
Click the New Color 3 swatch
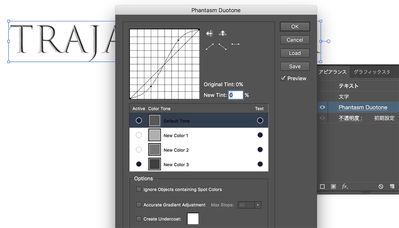[154, 164]
